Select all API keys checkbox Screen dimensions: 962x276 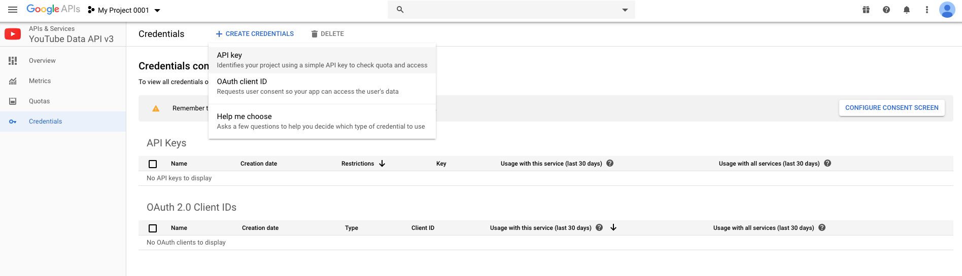click(x=153, y=164)
